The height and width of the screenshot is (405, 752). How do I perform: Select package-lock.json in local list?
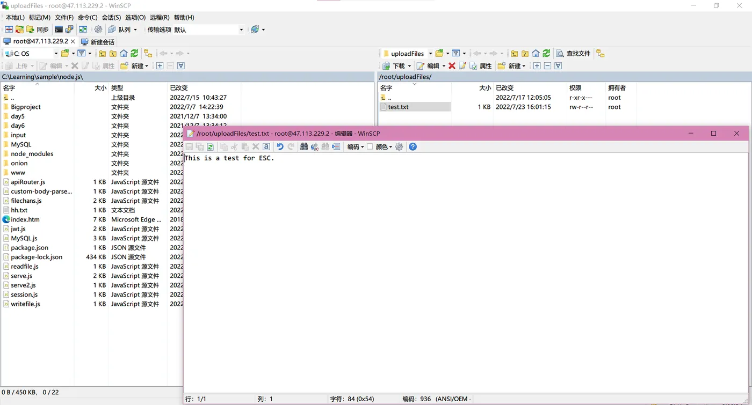37,257
